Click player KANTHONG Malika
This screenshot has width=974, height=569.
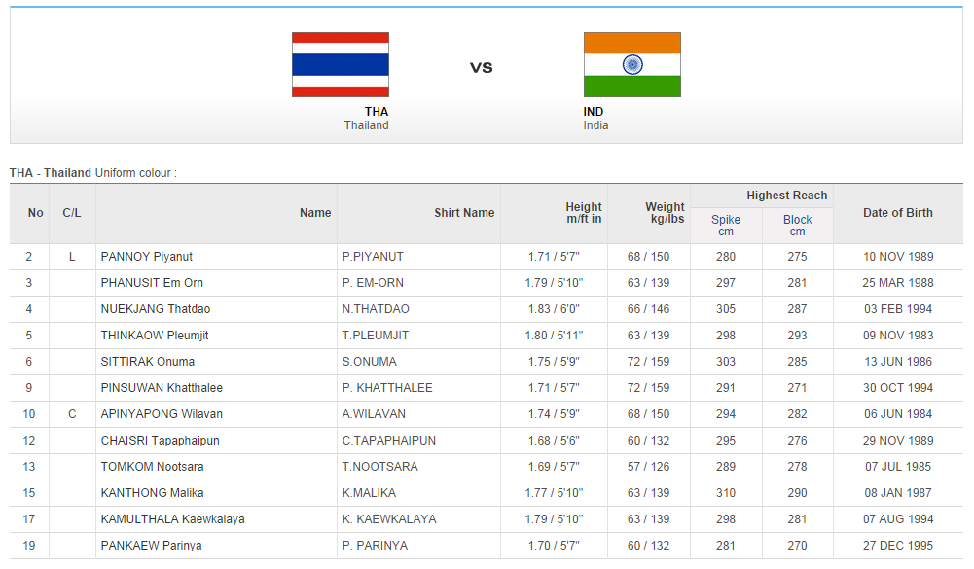pyautogui.click(x=153, y=493)
